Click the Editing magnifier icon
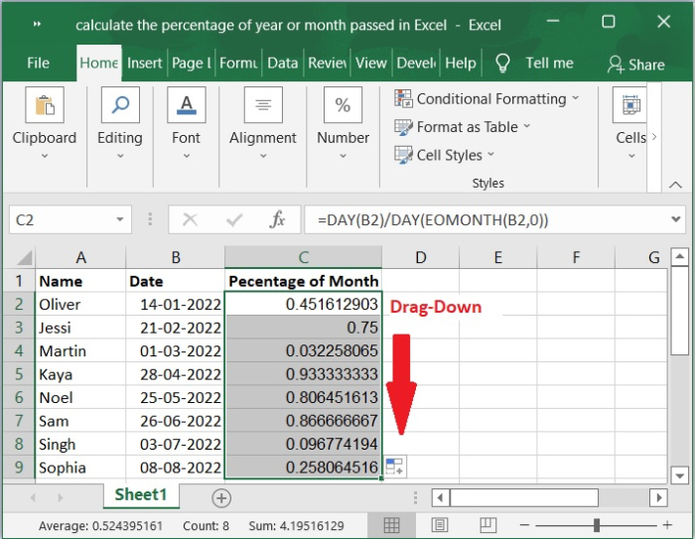Image resolution: width=695 pixels, height=539 pixels. coord(119,106)
